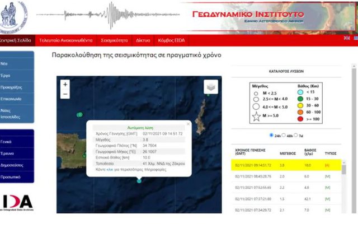358x228 pixels.
Task: Open the Δίκτυα menu
Action: click(x=143, y=40)
